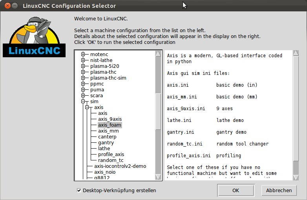The height and width of the screenshot is (200, 307).
Task: Collapse the axis subfolder under sim
Action: click(87, 107)
